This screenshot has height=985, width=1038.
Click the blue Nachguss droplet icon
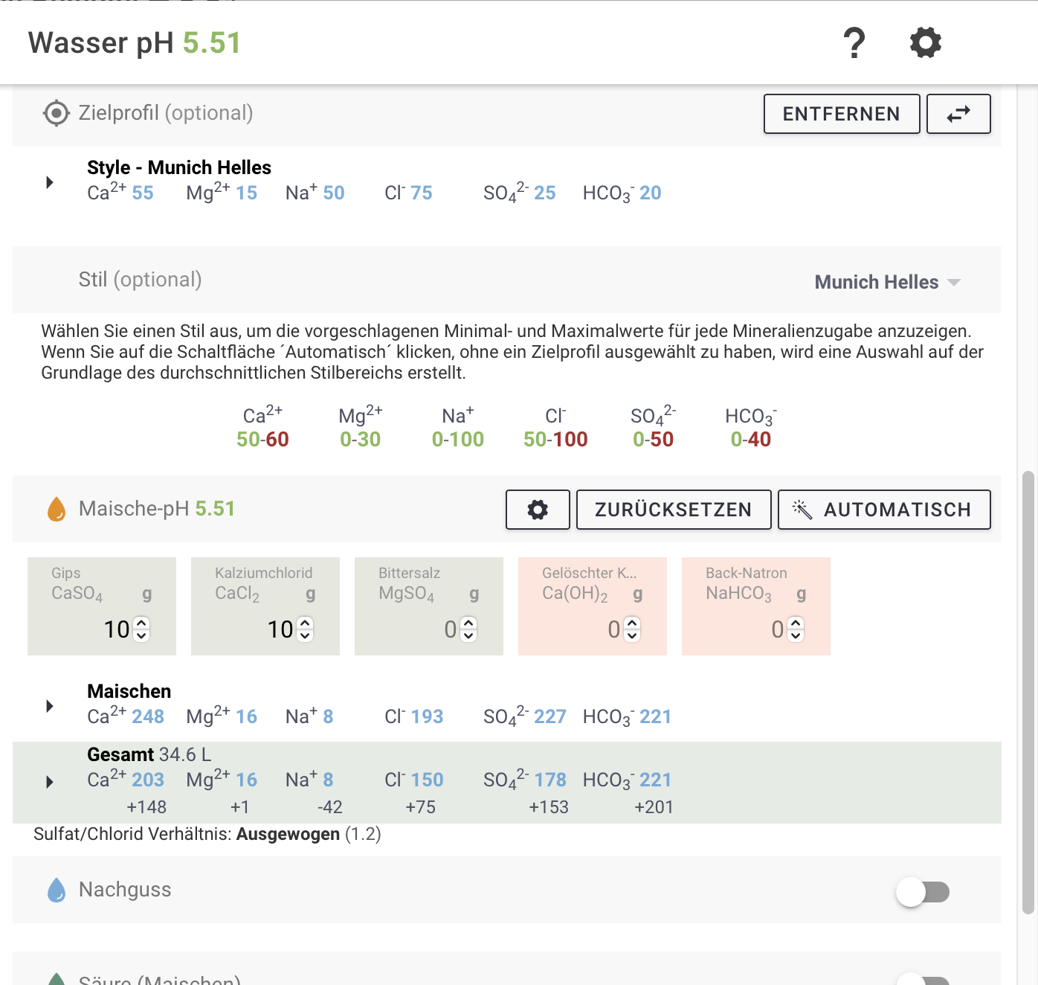(x=57, y=891)
